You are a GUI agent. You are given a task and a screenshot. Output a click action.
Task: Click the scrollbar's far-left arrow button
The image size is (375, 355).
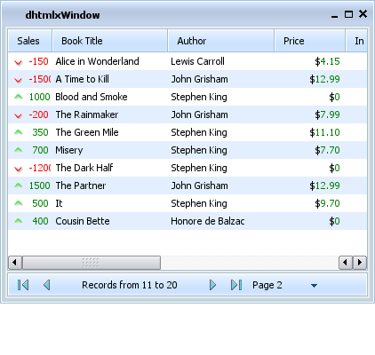[15, 263]
